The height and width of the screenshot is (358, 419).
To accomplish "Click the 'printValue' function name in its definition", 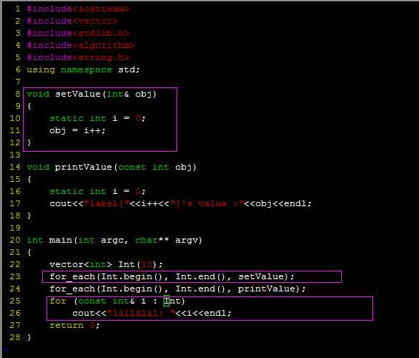I will pos(84,167).
